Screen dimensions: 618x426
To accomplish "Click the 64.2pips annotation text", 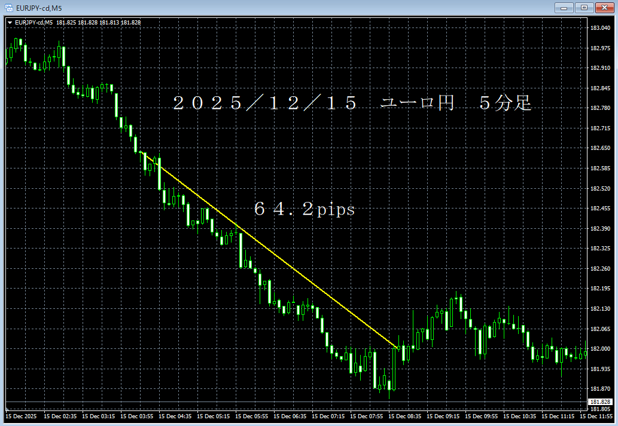I will click(x=305, y=210).
